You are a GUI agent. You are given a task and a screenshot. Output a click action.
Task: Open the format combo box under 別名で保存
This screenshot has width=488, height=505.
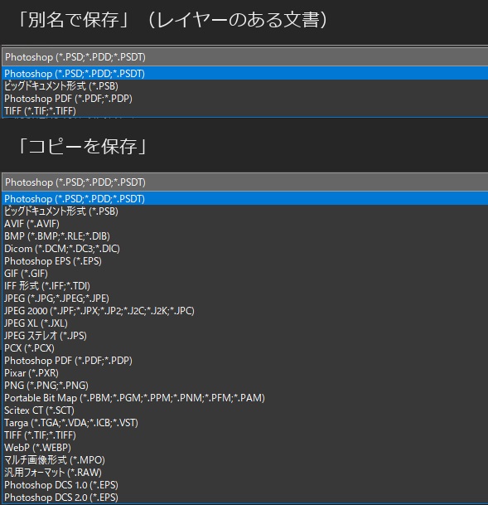(x=245, y=57)
